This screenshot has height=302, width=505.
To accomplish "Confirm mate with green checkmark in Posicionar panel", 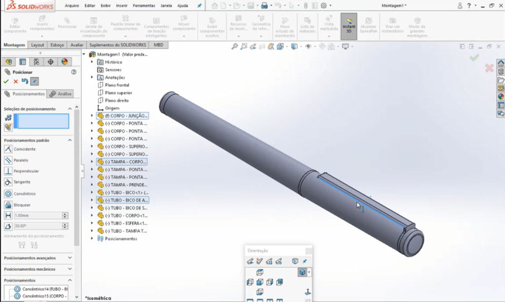I will (x=6, y=82).
